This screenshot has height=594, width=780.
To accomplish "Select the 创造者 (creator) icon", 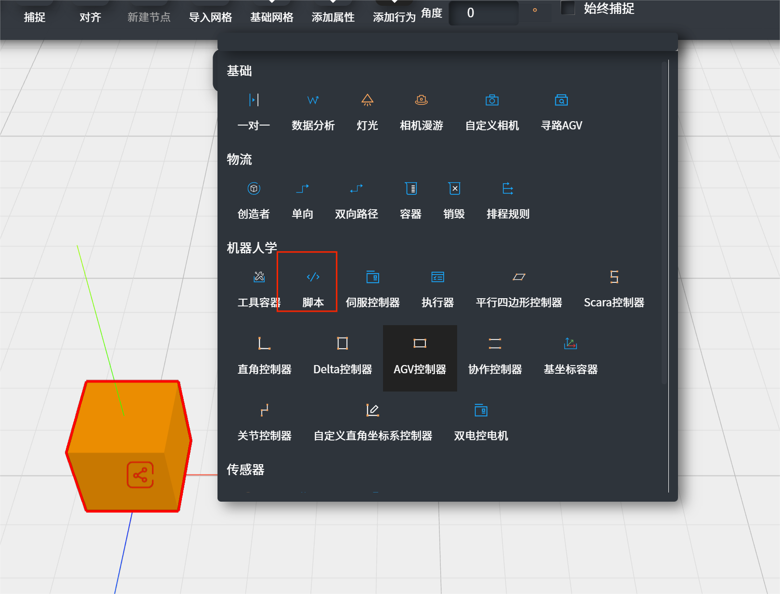I will tap(254, 189).
